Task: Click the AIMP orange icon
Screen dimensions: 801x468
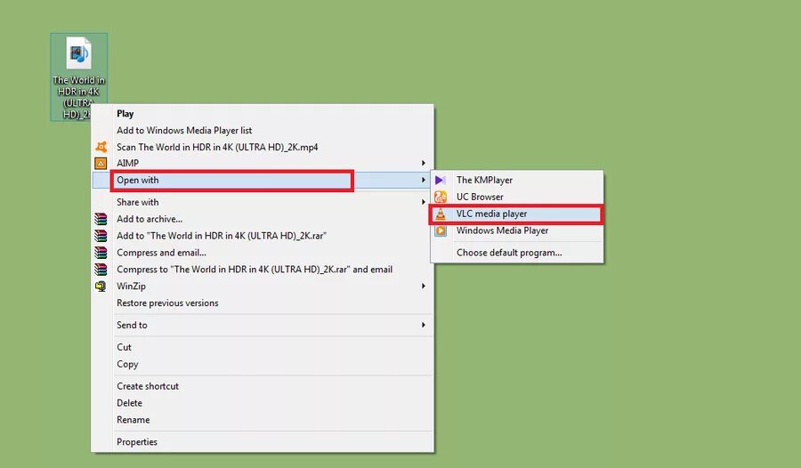Action: pos(101,164)
